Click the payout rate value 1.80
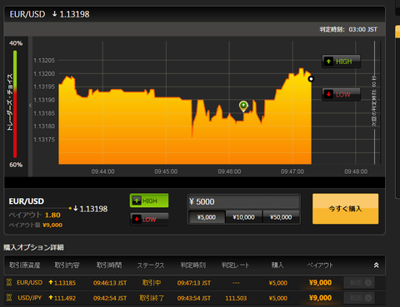 52,215
